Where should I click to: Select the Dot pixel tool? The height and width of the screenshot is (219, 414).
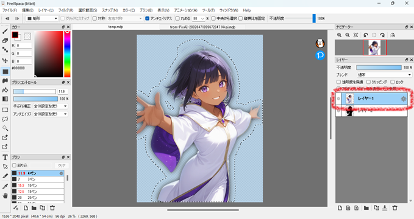[5, 49]
